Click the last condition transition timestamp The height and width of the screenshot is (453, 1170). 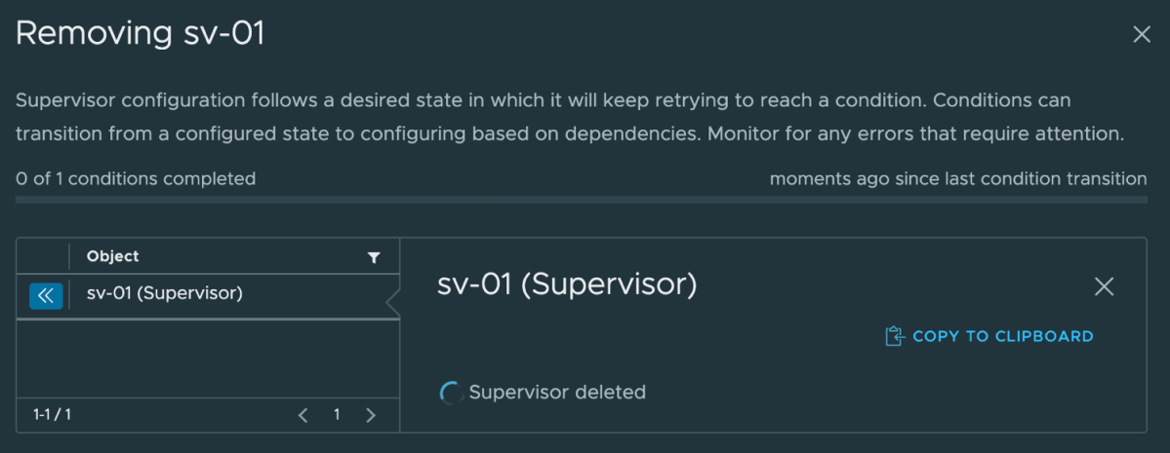957,178
